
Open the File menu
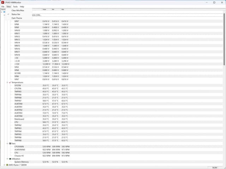[x=3, y=7]
